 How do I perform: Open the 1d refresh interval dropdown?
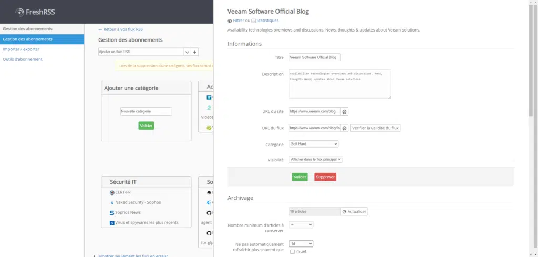click(x=301, y=244)
